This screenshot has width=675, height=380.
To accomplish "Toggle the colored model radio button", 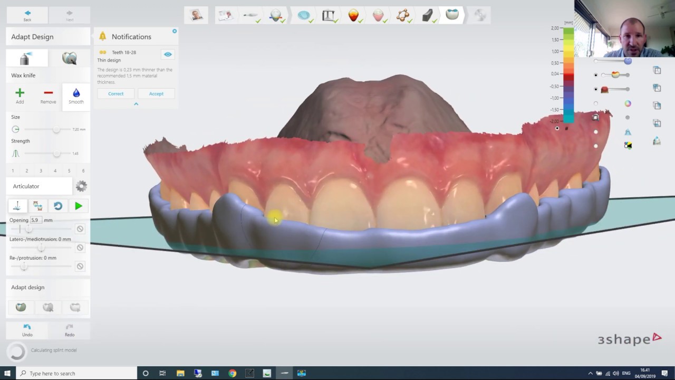I will [x=596, y=75].
